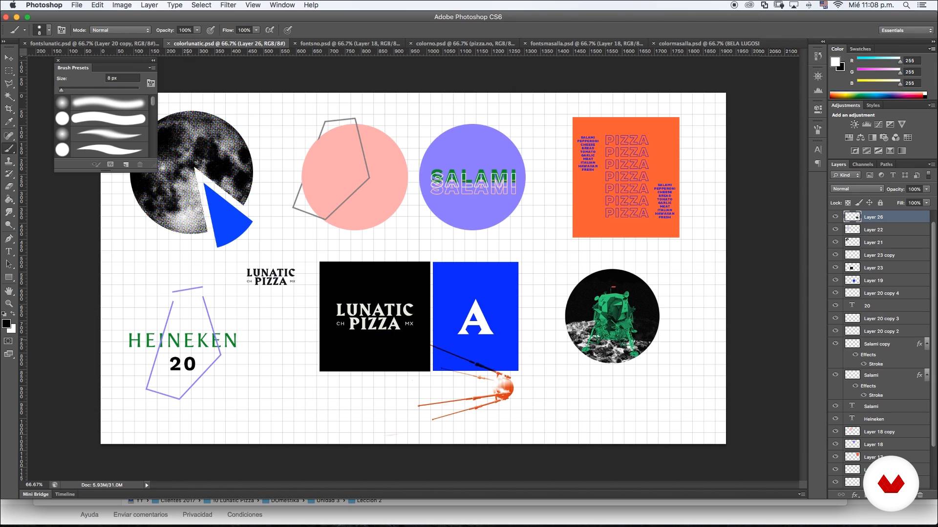Click the Red channel slider

pos(878,59)
